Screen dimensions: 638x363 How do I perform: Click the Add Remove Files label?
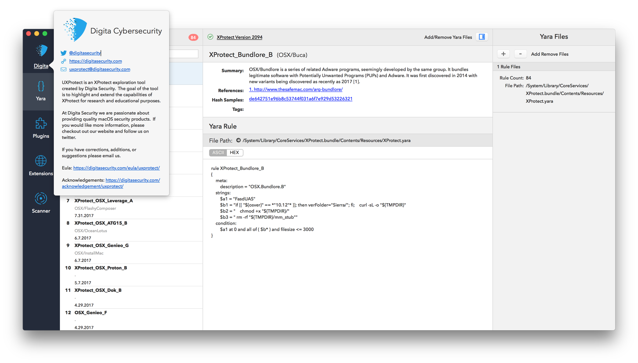pos(549,54)
